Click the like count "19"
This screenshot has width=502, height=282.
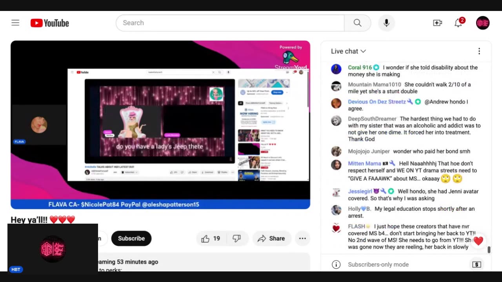pyautogui.click(x=216, y=239)
